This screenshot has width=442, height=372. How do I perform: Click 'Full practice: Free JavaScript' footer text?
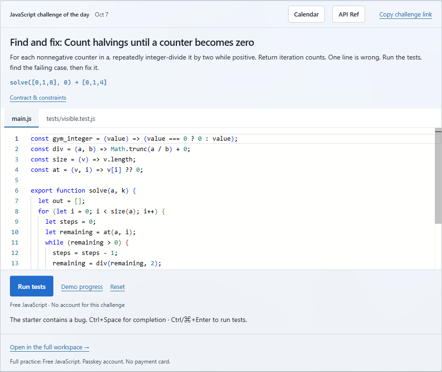[x=90, y=362]
